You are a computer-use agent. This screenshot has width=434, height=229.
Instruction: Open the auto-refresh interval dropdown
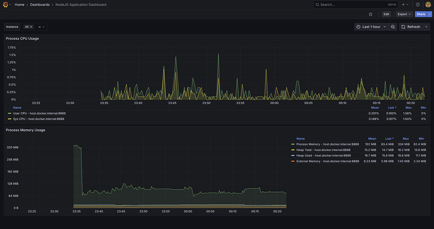tap(426, 26)
